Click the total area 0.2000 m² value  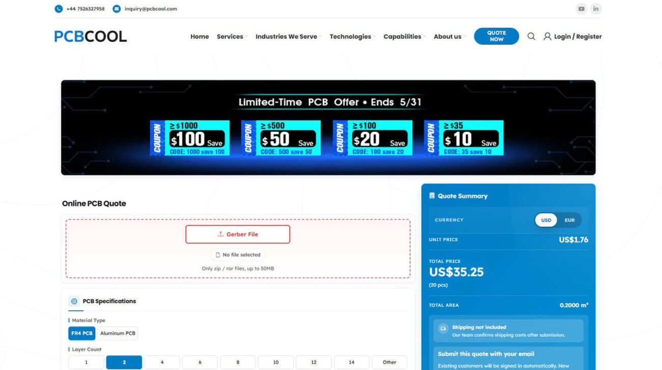(574, 305)
